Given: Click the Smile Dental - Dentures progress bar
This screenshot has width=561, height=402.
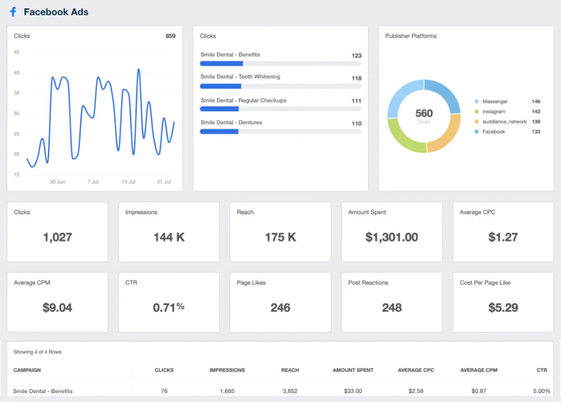Looking at the screenshot, I should (280, 132).
